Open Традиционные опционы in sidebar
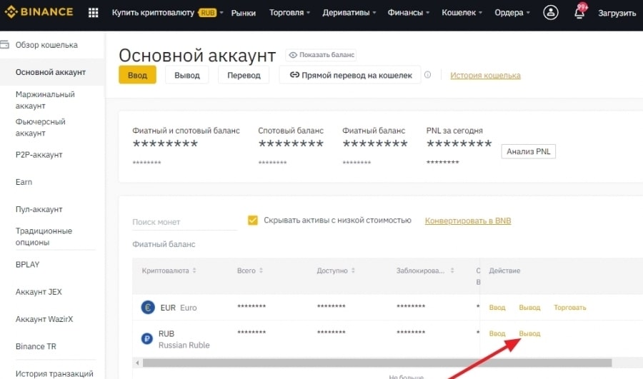The image size is (643, 379). coord(44,236)
